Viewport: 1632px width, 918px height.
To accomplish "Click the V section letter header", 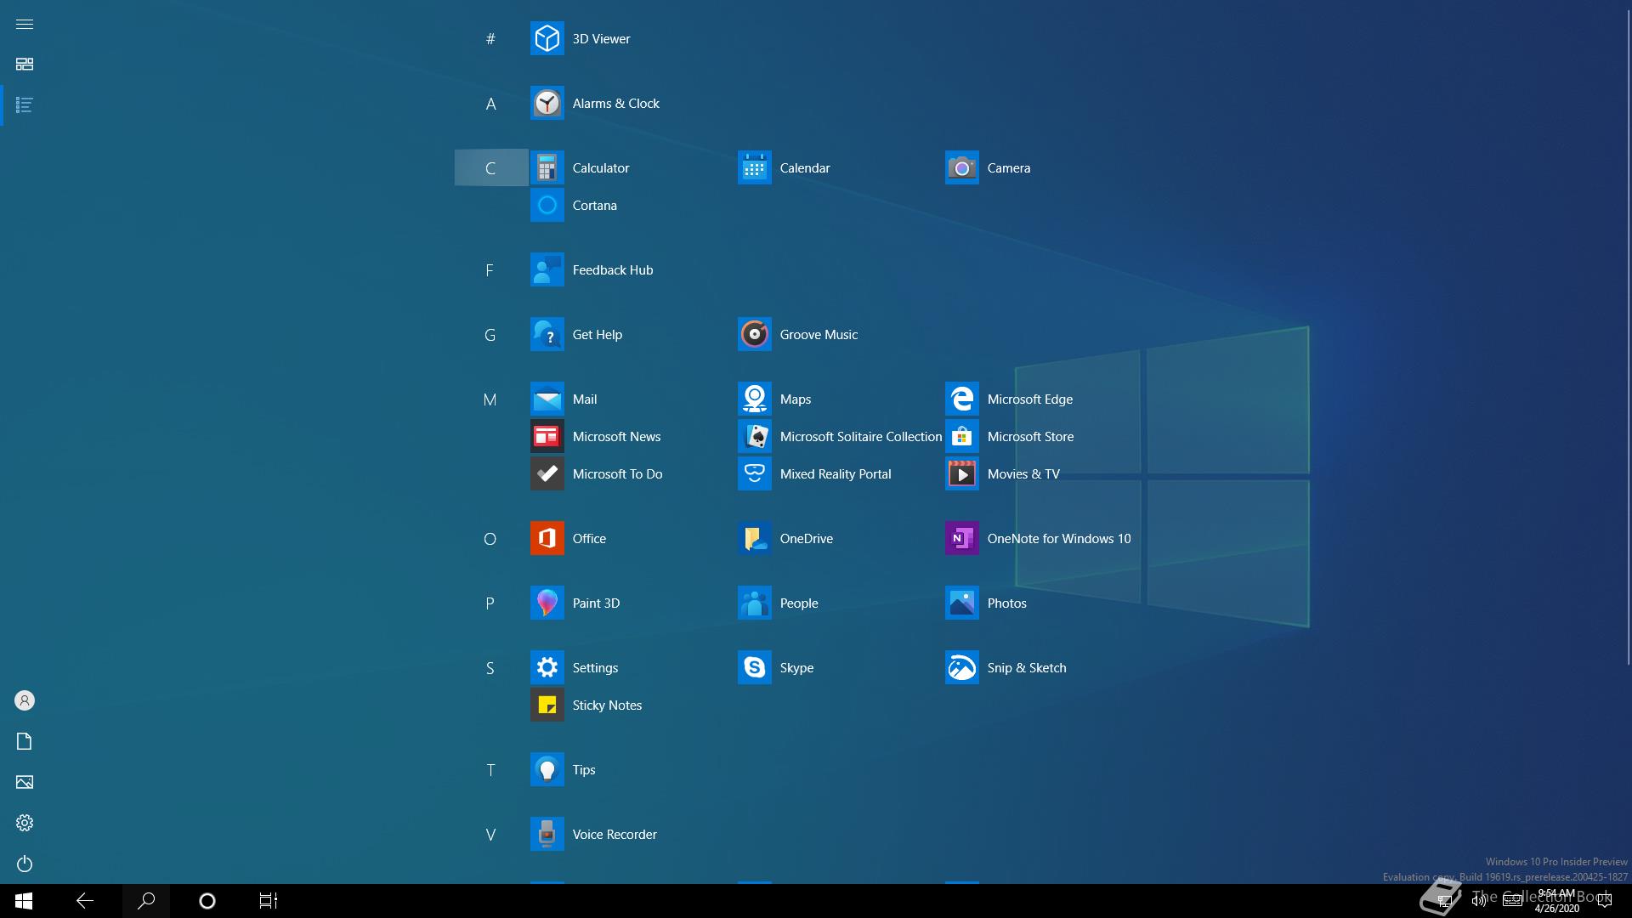I will tap(490, 834).
